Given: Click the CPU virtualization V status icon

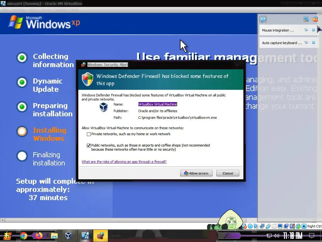Looking at the screenshot, I should [x=292, y=226].
